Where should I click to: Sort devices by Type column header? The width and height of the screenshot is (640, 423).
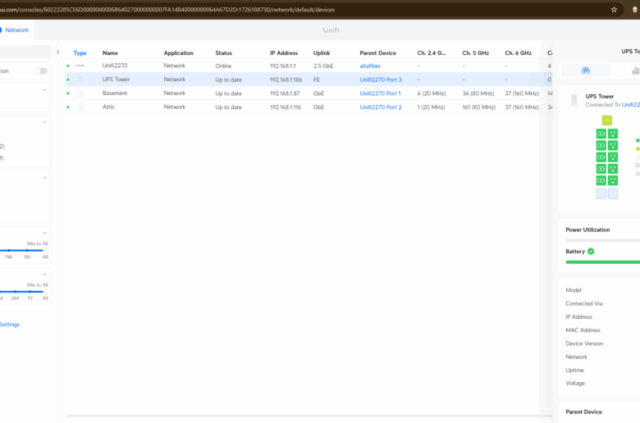pyautogui.click(x=80, y=53)
